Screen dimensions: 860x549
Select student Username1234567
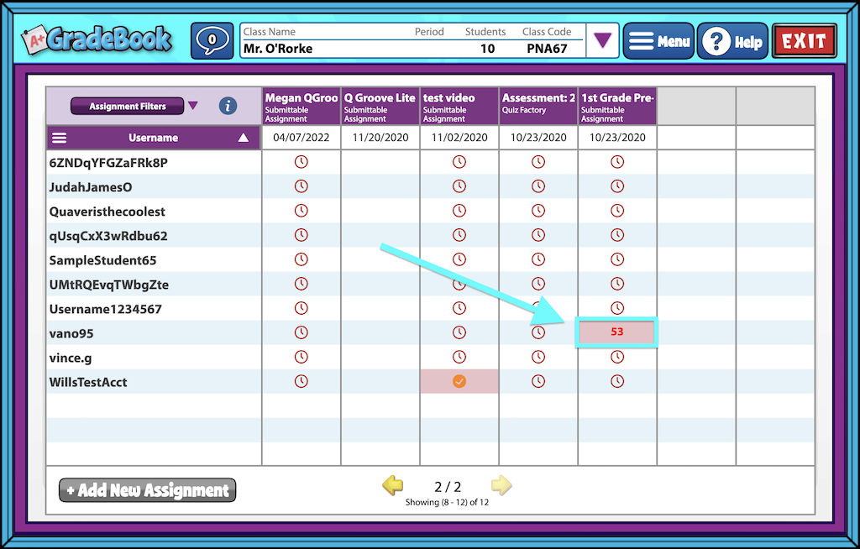coord(105,309)
